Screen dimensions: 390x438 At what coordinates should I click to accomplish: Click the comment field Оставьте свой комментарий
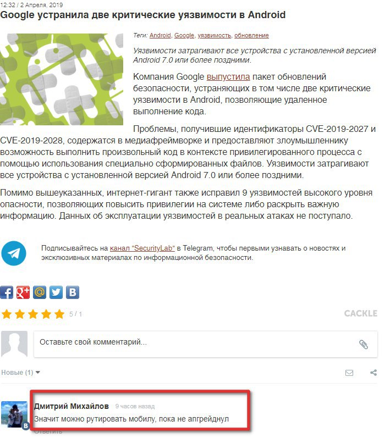pyautogui.click(x=206, y=344)
